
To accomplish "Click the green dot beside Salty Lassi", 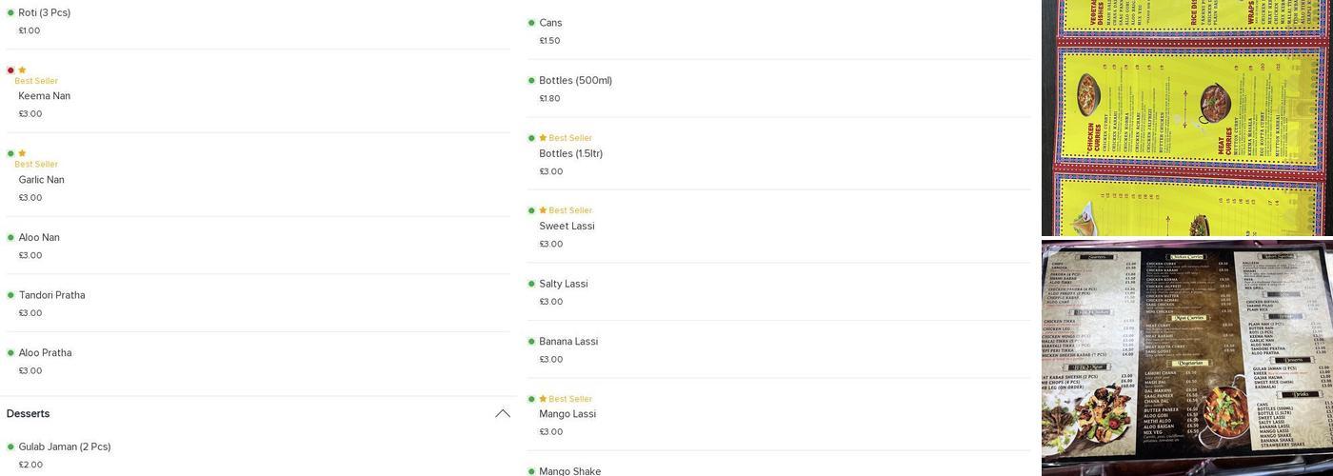I will click(x=531, y=284).
